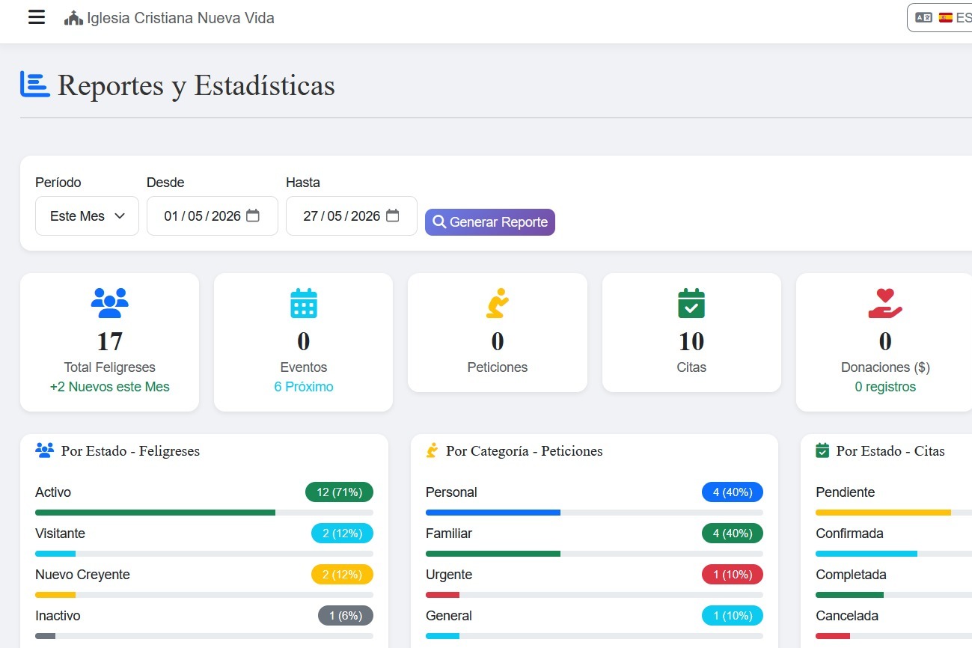972x648 pixels.
Task: Click the Reportes y Estadísticas chart icon
Action: coord(34,84)
